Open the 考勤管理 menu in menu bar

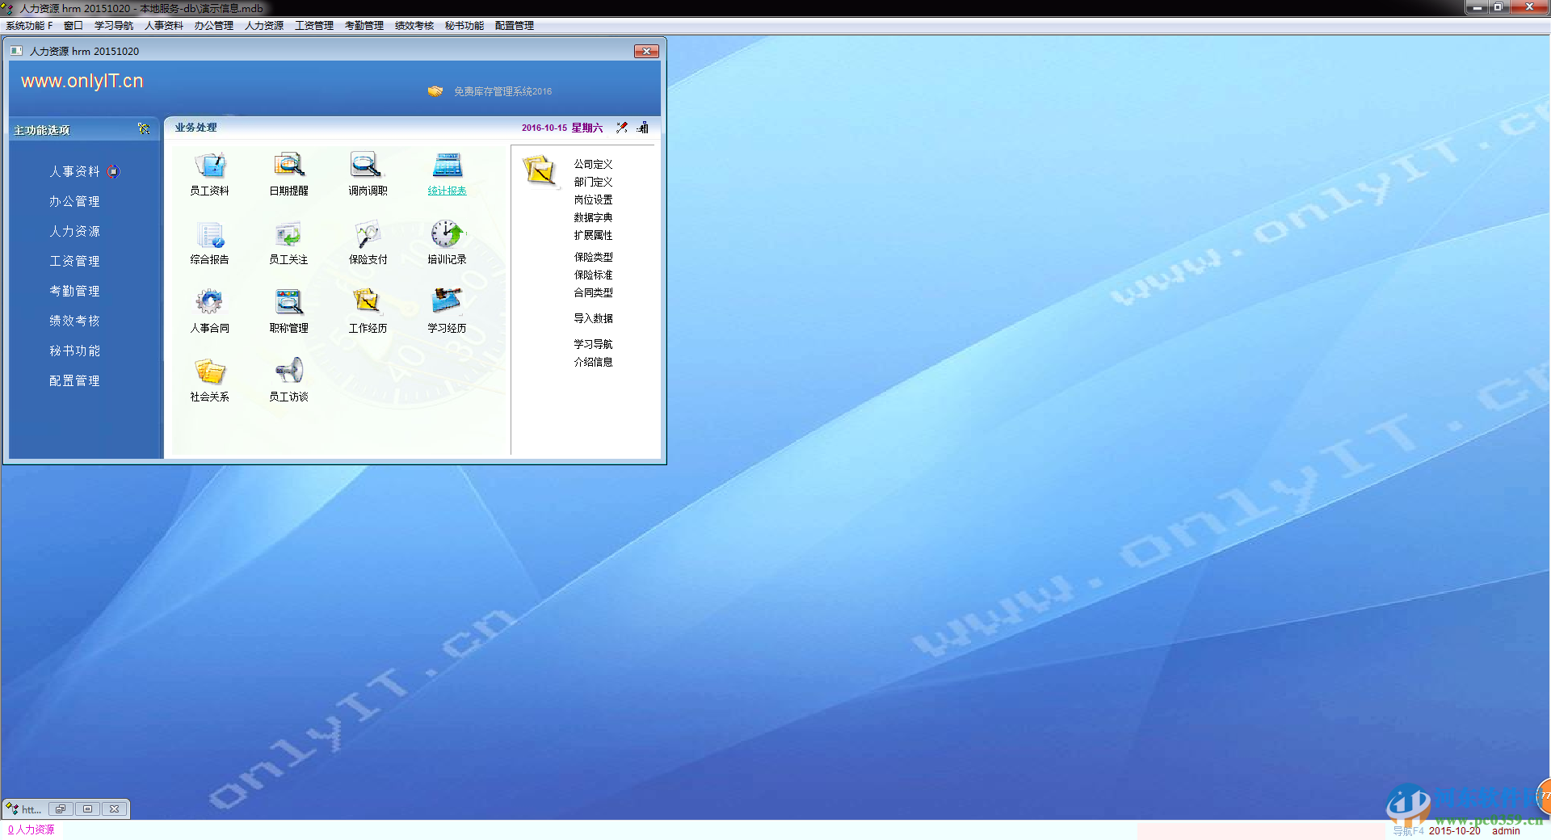(x=364, y=26)
